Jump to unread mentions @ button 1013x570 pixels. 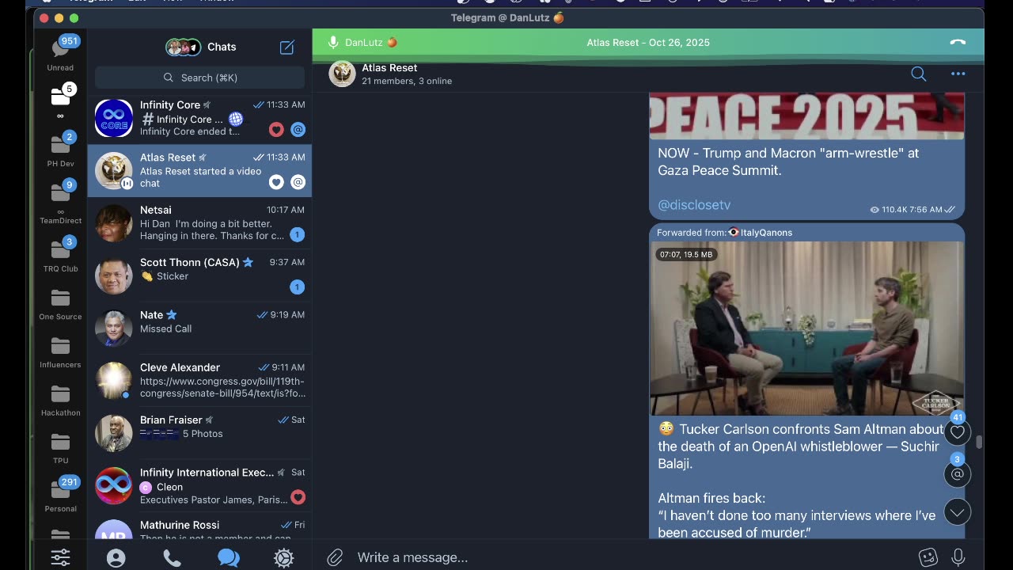(x=957, y=473)
